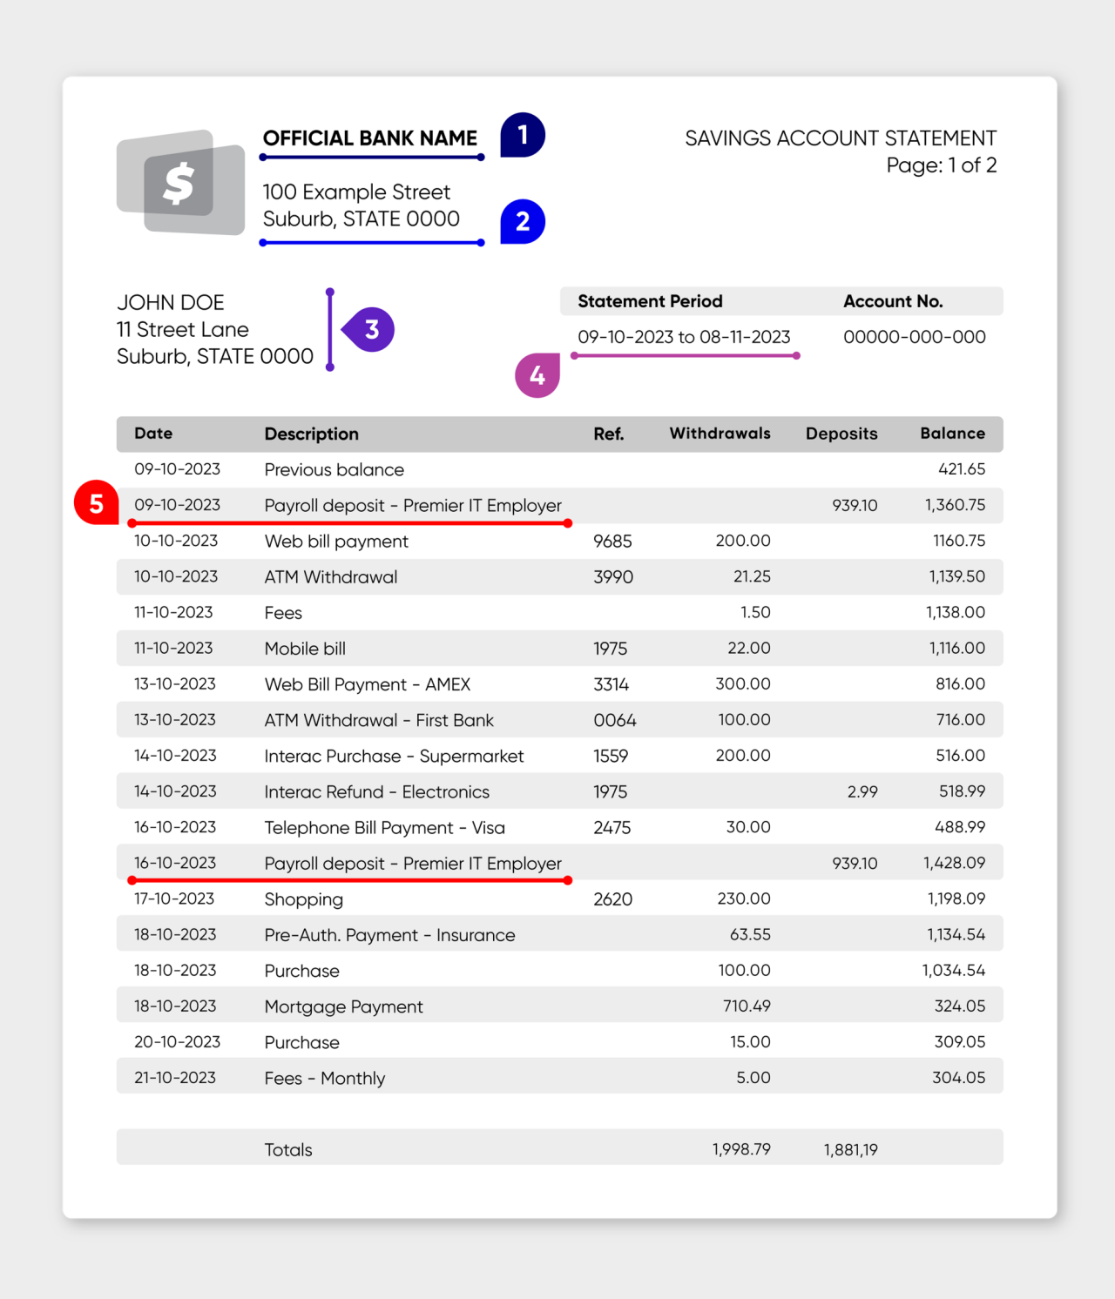Click the red number 5 marker
The image size is (1115, 1299).
click(97, 503)
